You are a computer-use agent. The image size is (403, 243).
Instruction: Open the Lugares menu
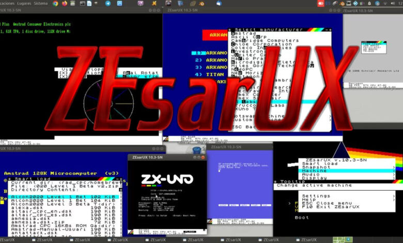tap(24, 3)
